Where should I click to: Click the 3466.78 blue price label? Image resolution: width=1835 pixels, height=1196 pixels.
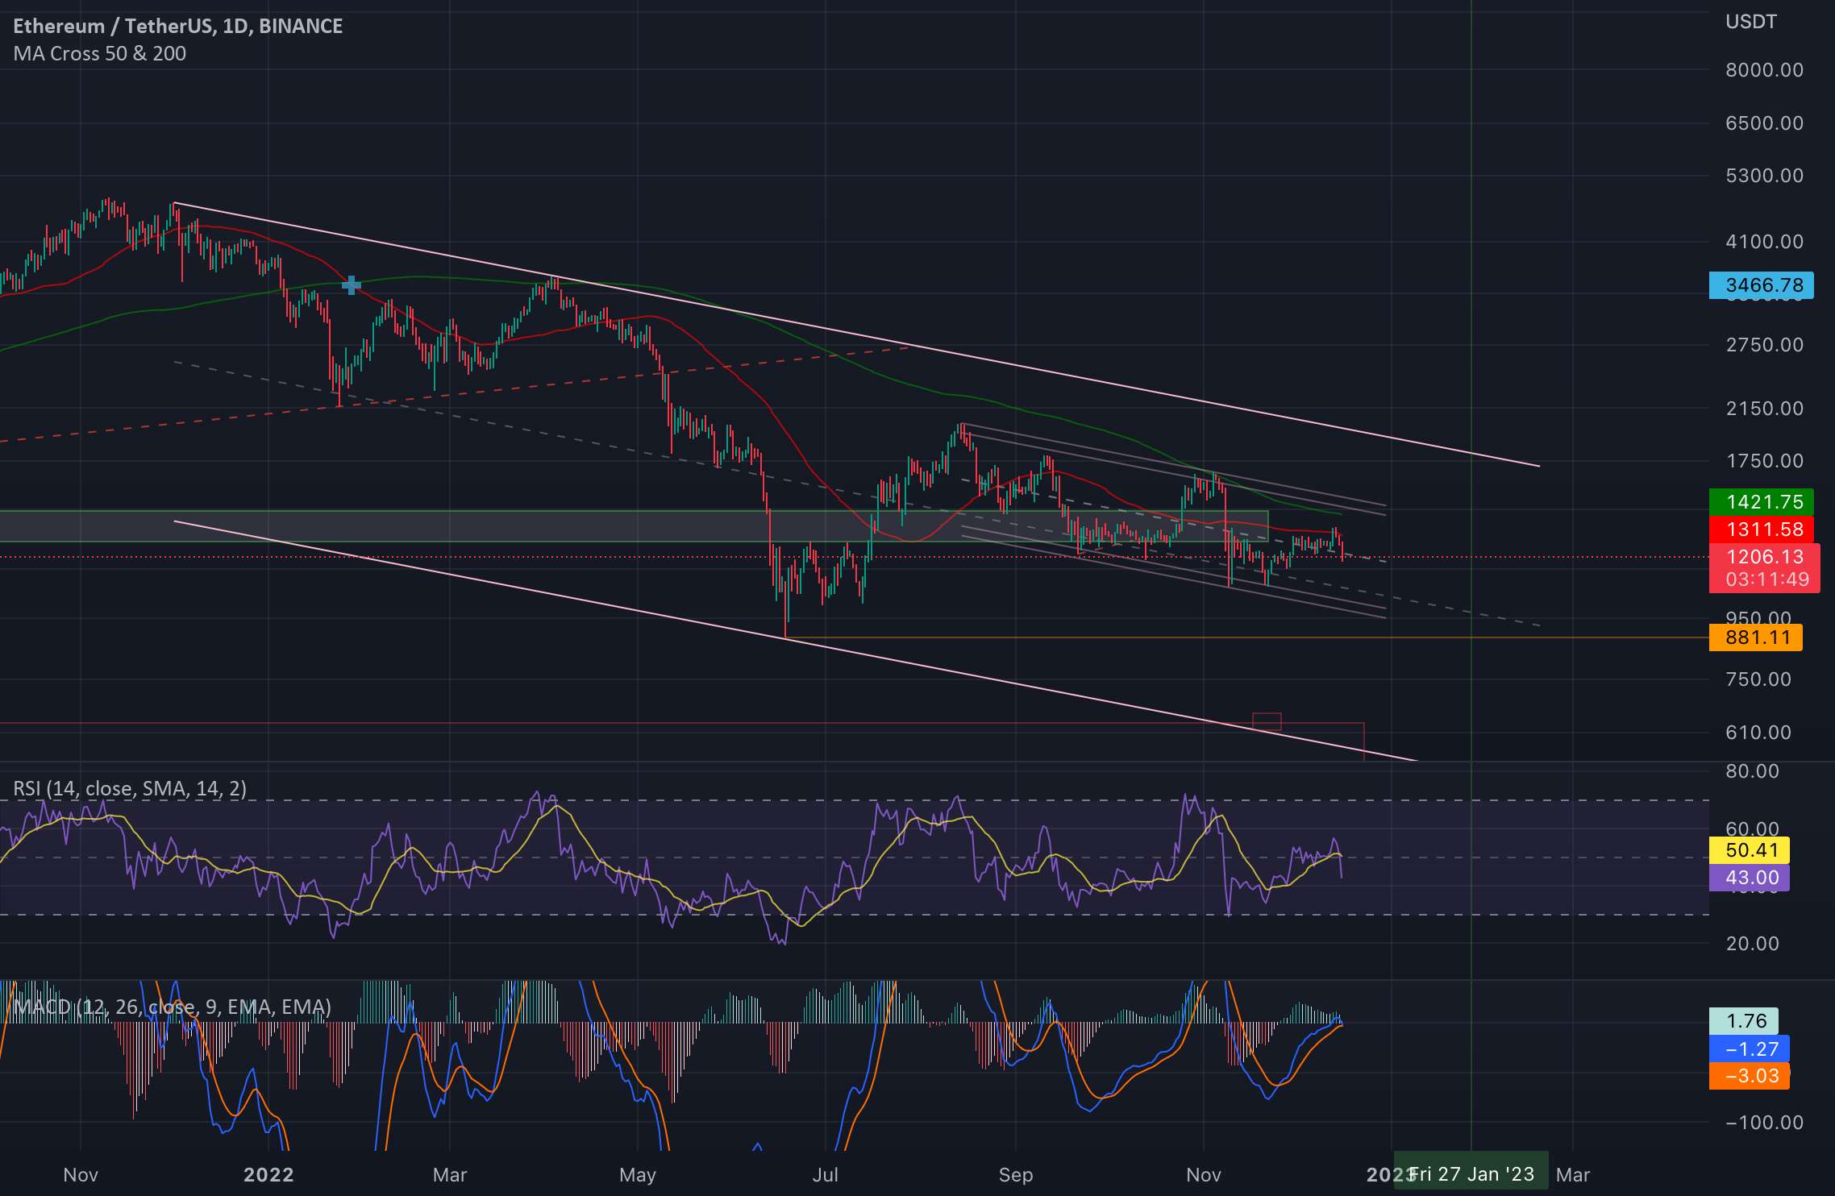(1761, 285)
